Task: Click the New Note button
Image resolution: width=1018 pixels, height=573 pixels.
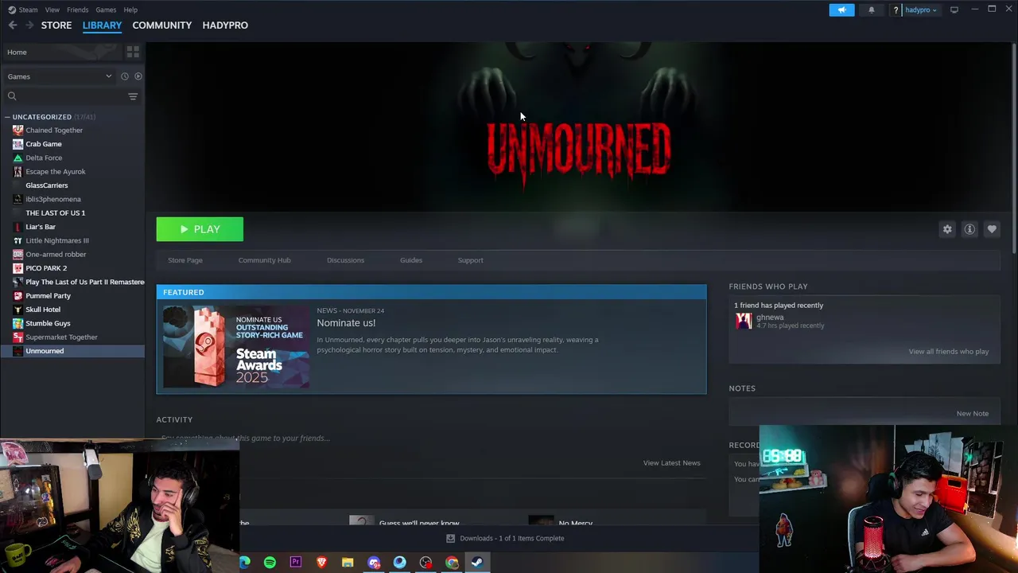Action: (972, 414)
